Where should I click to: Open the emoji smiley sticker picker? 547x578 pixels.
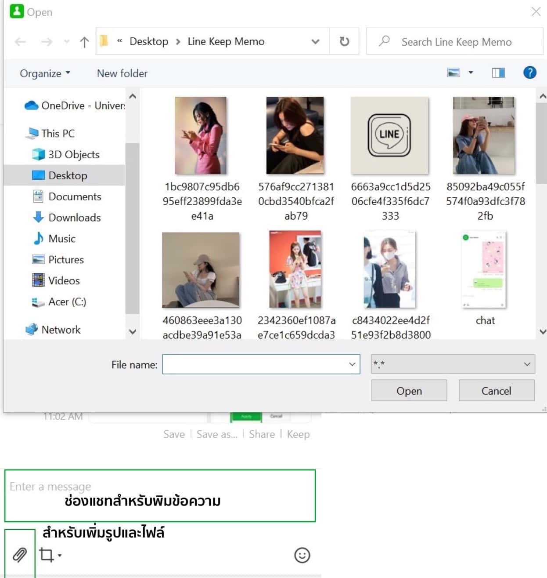click(302, 555)
